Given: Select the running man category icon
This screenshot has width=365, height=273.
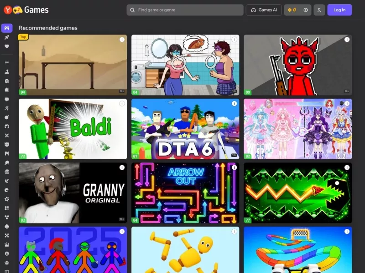Looking at the screenshot, I should (7, 108).
